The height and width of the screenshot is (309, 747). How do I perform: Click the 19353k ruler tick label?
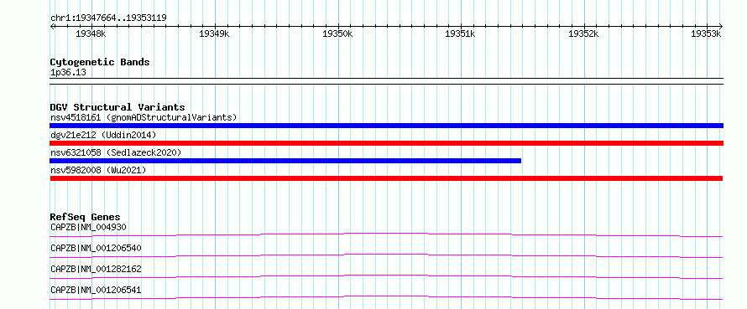point(707,33)
